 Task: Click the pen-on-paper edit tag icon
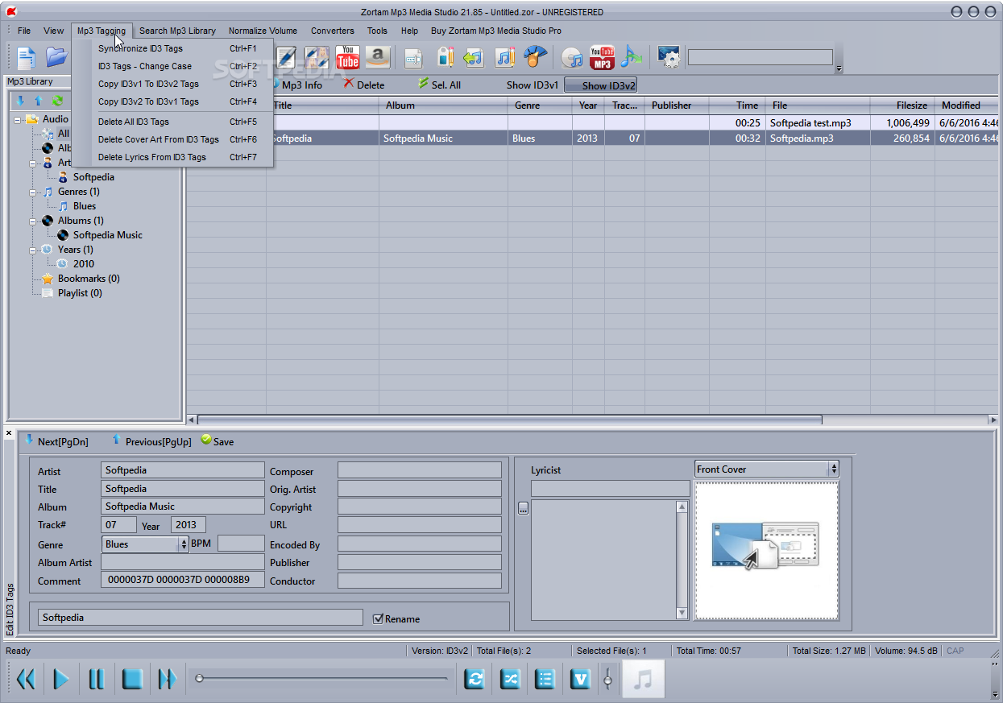286,57
